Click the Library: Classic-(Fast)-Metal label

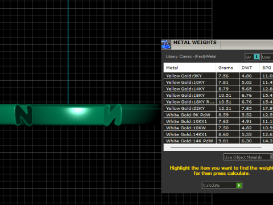pyautogui.click(x=191, y=56)
